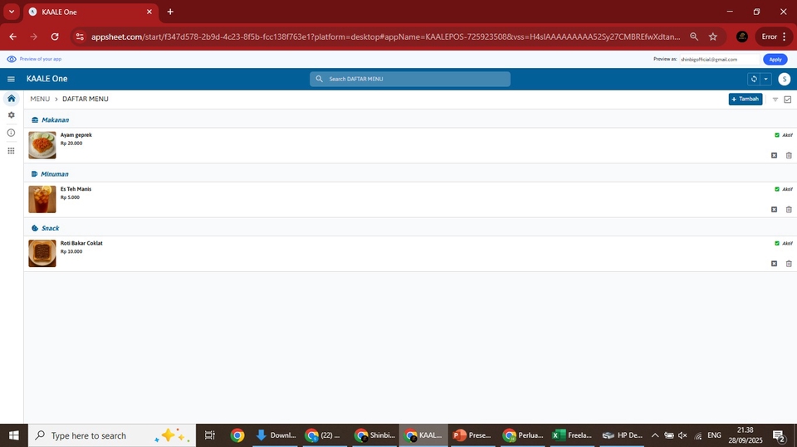The height and width of the screenshot is (447, 797).
Task: Click the X icon on Es Teh Manis row
Action: coord(774,209)
